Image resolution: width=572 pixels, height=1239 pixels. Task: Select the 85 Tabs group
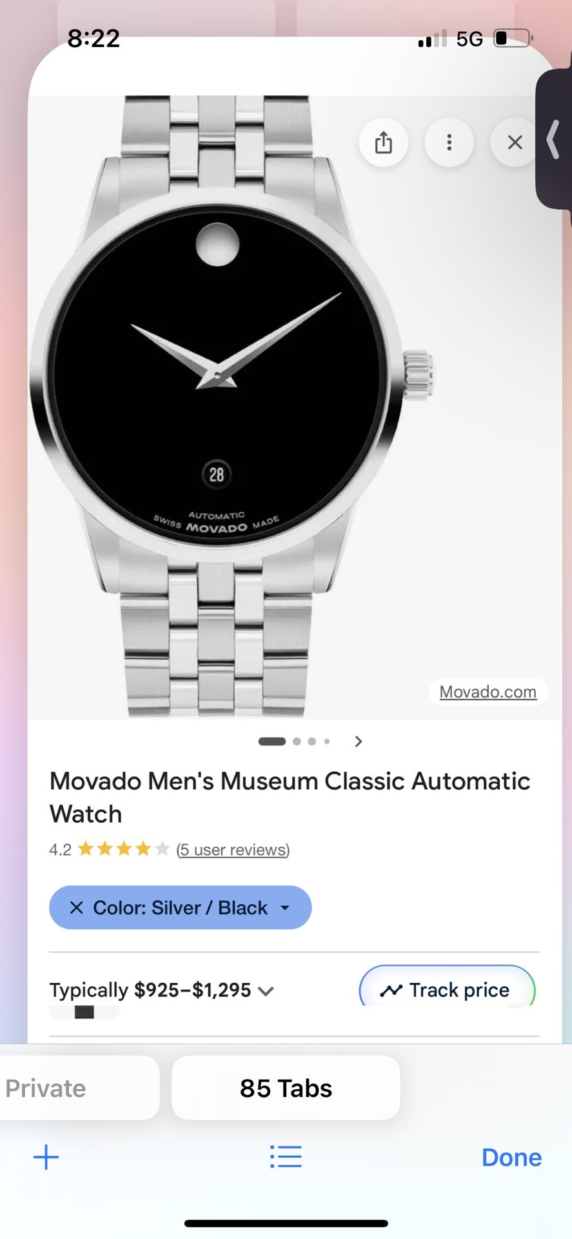tap(286, 1088)
